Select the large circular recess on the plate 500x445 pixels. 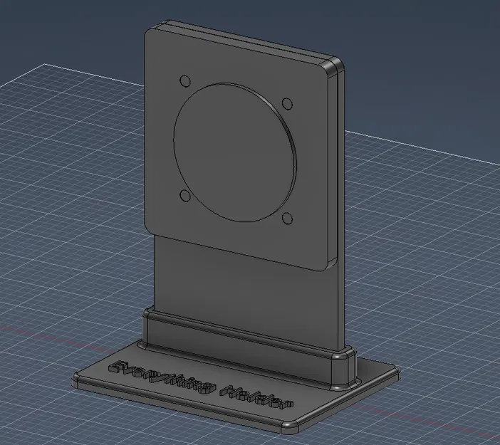click(235, 152)
